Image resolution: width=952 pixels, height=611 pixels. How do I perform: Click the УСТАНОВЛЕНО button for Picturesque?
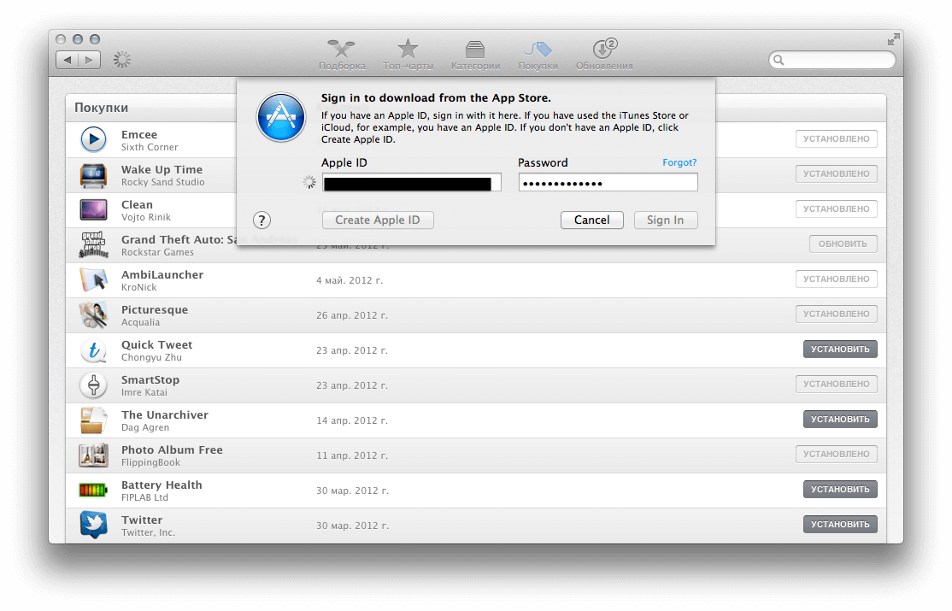pos(836,314)
